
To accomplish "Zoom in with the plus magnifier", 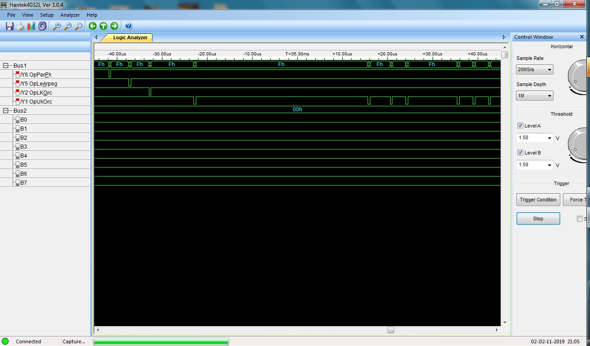I will coord(57,26).
